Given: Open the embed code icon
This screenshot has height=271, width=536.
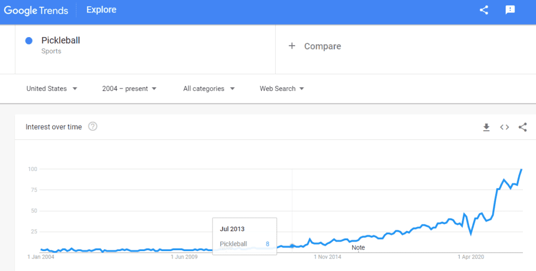Looking at the screenshot, I should pos(504,127).
